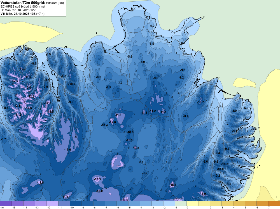The width and height of the screenshot is (280, 209).
Task: Select the -6.0 temperature reading
Action: 151,44
